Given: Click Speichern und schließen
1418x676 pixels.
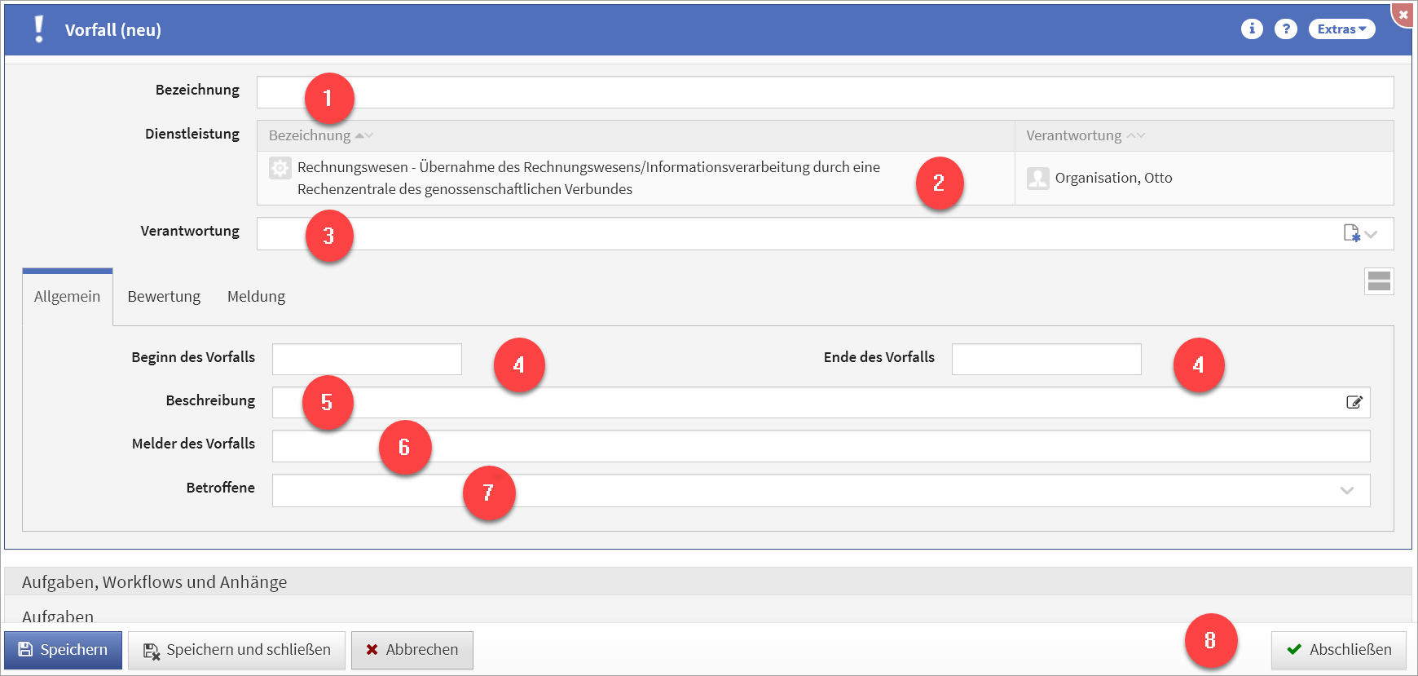Looking at the screenshot, I should point(236,650).
